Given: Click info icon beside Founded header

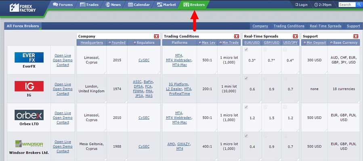Looking at the screenshot, I should [x=110, y=43].
